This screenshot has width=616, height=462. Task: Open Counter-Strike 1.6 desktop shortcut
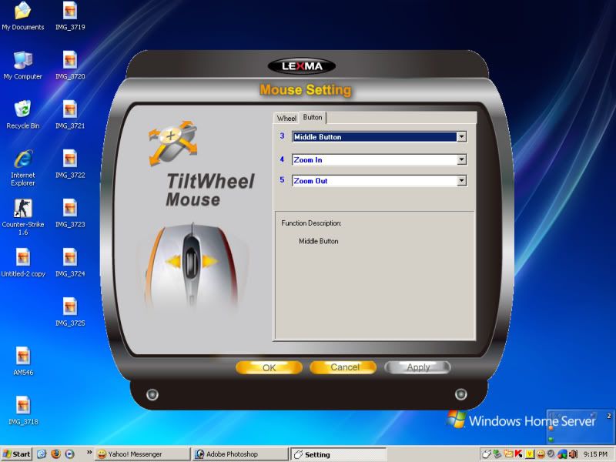click(22, 208)
